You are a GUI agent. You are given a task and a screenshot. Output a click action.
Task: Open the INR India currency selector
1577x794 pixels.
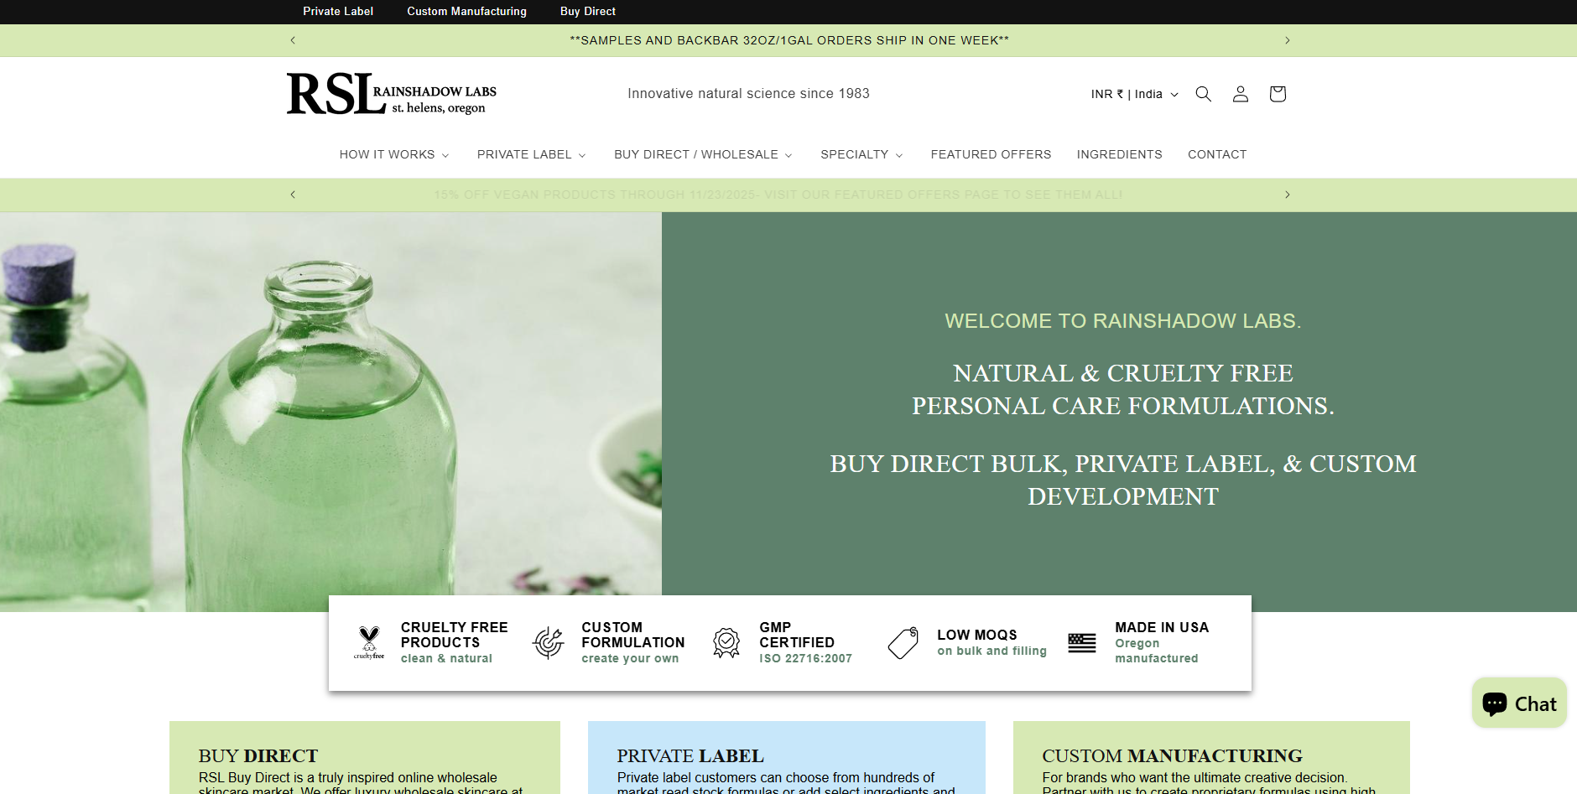tap(1133, 94)
